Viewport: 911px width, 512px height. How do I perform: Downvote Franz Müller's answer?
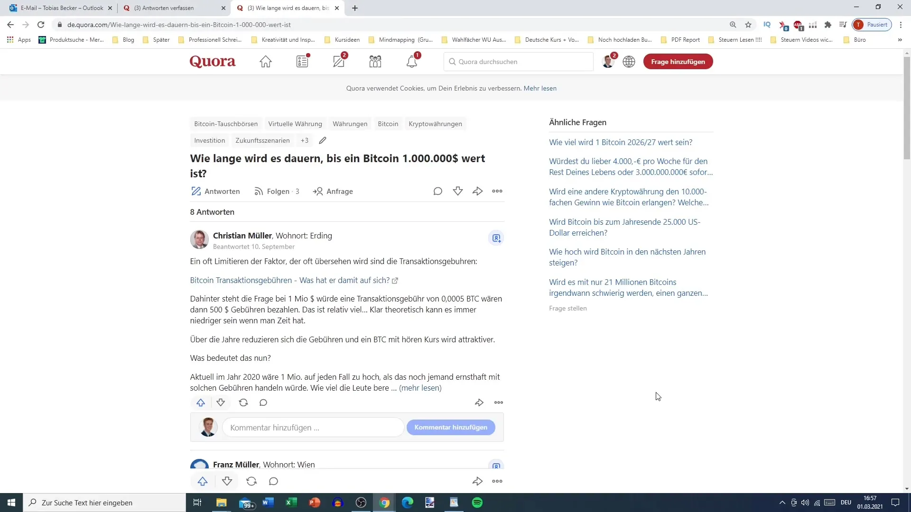pos(227,481)
